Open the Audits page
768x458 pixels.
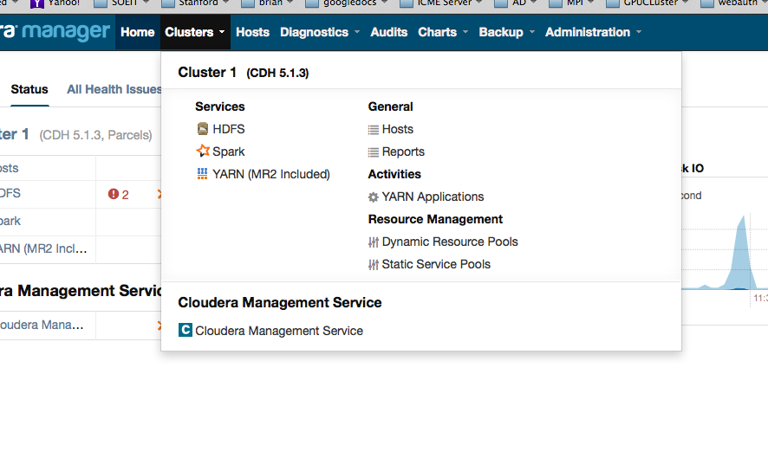tap(389, 32)
